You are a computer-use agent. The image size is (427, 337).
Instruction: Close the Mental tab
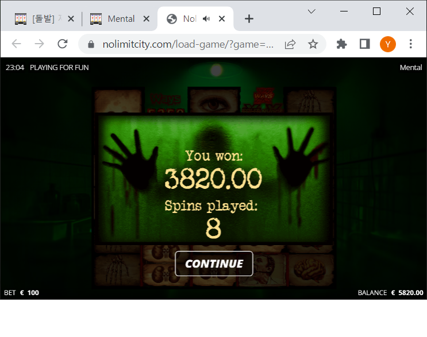pyautogui.click(x=146, y=19)
